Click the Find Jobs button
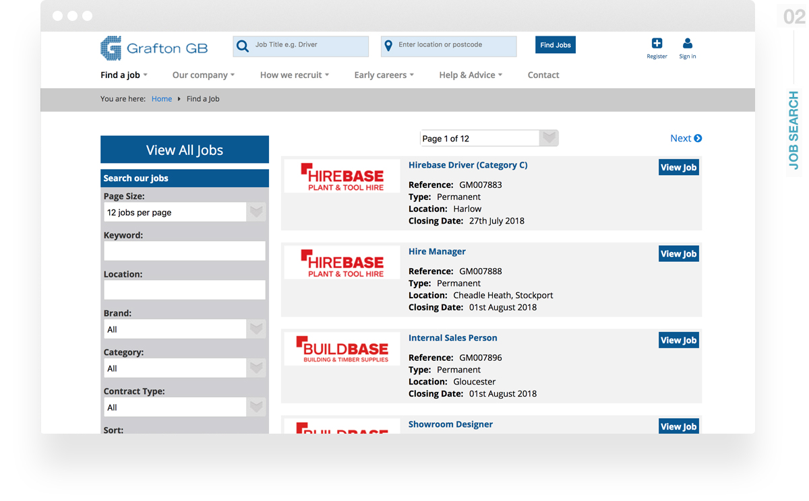The width and height of the screenshot is (809, 501). pos(556,45)
